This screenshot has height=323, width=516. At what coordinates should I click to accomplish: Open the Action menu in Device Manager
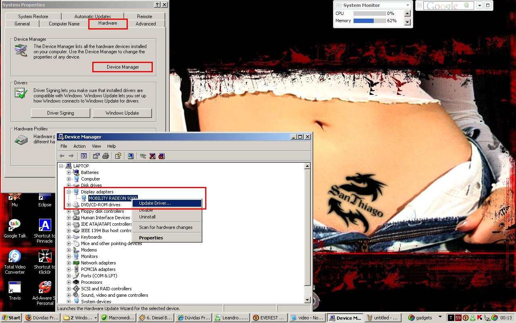79,146
